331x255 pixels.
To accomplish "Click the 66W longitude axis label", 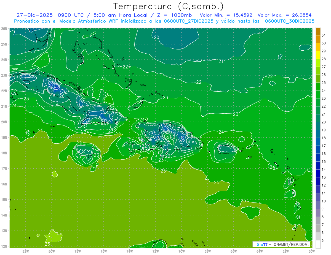I will [x=234, y=251].
